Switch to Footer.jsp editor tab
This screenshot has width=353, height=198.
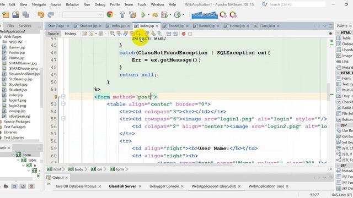pos(176,26)
